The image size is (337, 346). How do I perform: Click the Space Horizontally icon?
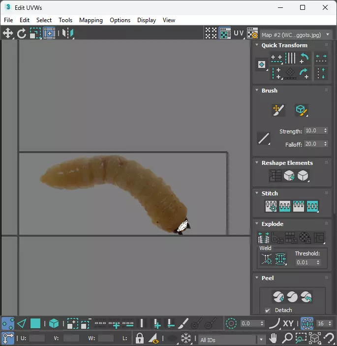tap(321, 58)
